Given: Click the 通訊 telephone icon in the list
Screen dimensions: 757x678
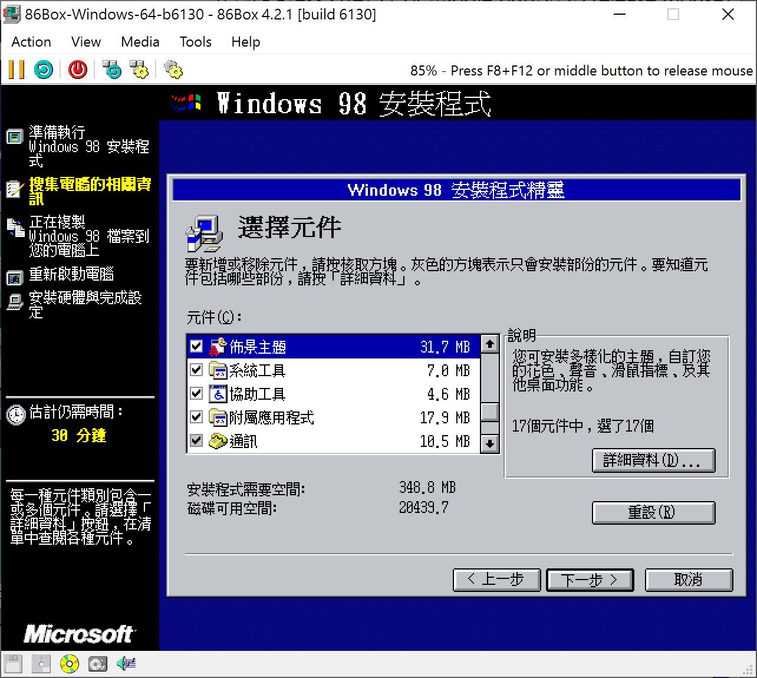Looking at the screenshot, I should [218, 441].
